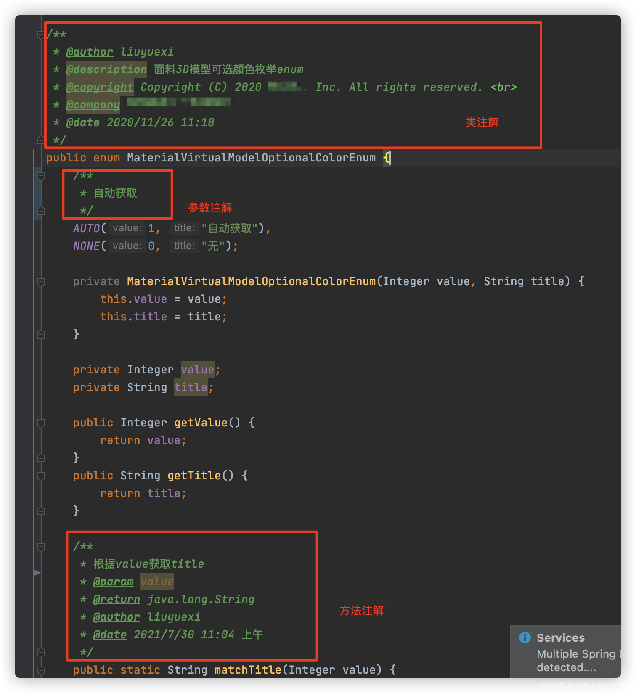This screenshot has width=636, height=693.
Task: Click 'this.value' assignment line
Action: (164, 299)
